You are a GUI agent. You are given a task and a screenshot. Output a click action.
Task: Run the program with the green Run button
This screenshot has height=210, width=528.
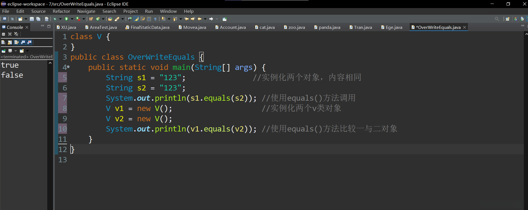coord(66,19)
